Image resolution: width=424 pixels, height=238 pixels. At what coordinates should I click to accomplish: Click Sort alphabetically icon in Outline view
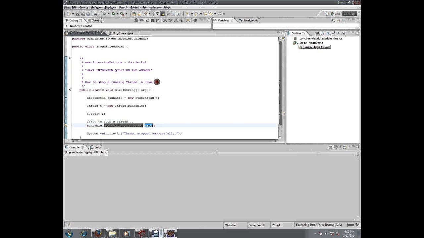322,33
